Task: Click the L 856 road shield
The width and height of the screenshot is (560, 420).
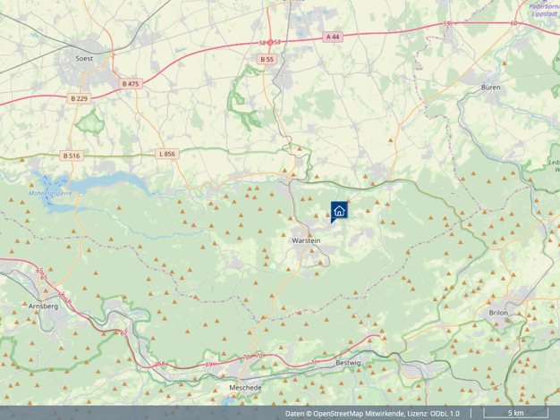Action: 167,155
